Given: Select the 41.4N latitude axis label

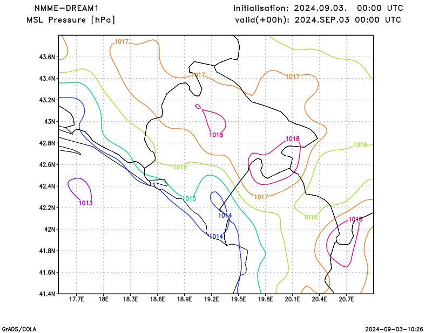Looking at the screenshot, I should [x=47, y=294].
